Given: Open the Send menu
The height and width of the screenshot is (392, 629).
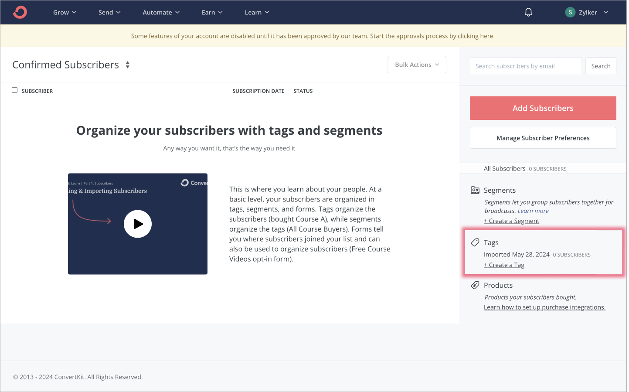Looking at the screenshot, I should click(x=109, y=12).
